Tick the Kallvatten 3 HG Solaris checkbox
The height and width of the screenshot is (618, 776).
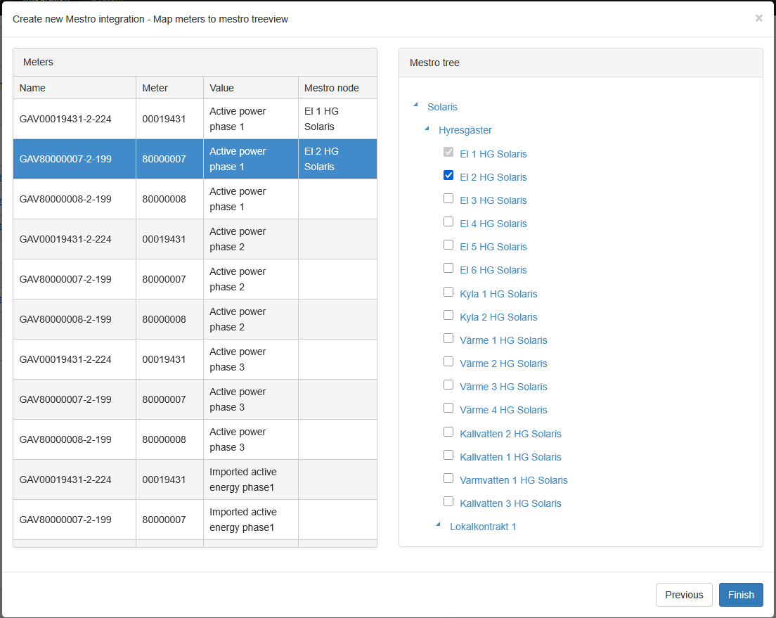[x=448, y=502]
